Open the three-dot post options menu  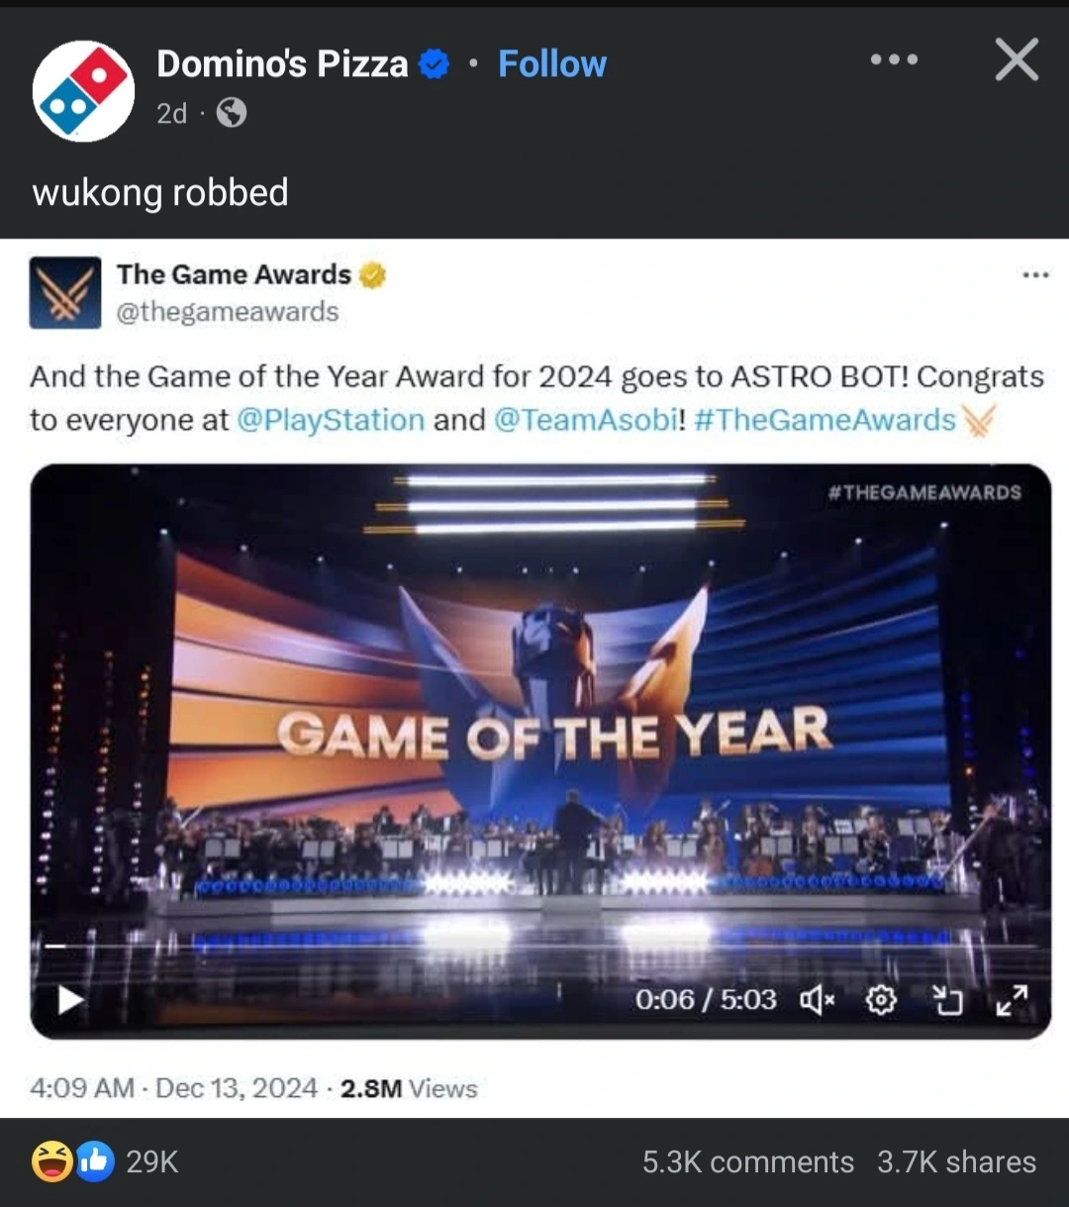pyautogui.click(x=894, y=60)
